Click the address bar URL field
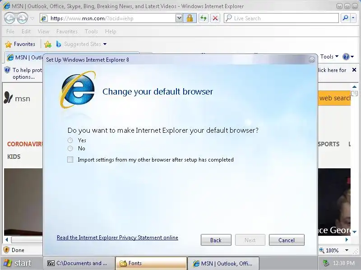Screen dimensions: 361x270 pyautogui.click(x=107, y=18)
